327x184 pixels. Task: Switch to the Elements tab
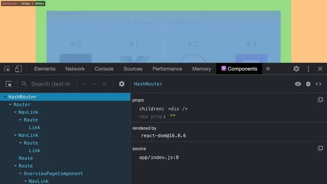[45, 69]
